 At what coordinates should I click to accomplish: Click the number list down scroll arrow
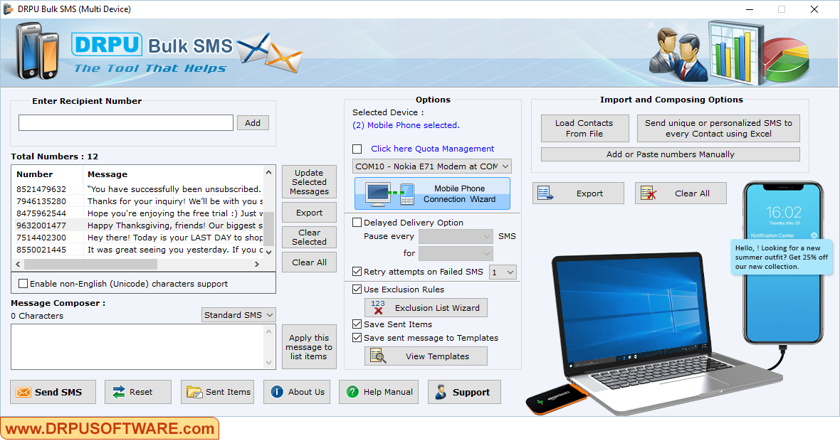tap(269, 252)
